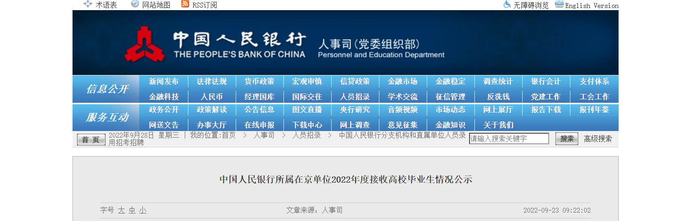Click the search keyword input field
This screenshot has height=221, width=688.
pos(508,139)
